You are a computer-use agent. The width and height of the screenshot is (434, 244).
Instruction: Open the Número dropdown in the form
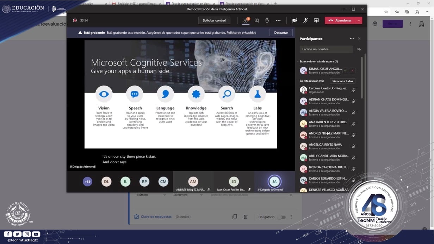(151, 195)
